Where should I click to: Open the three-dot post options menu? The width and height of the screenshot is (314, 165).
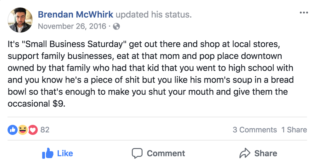[x=304, y=13]
